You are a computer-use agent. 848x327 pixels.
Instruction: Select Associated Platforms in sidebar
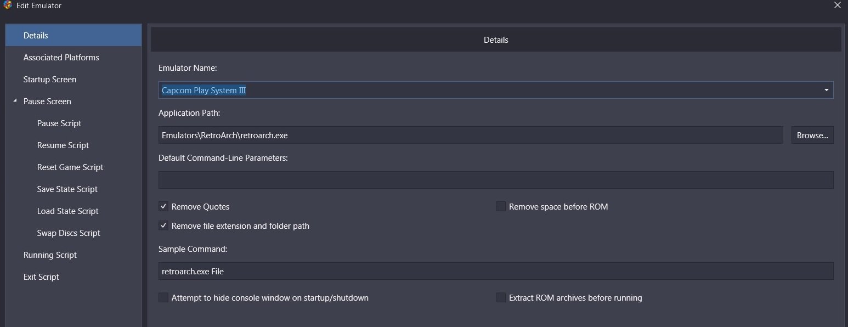click(x=74, y=57)
